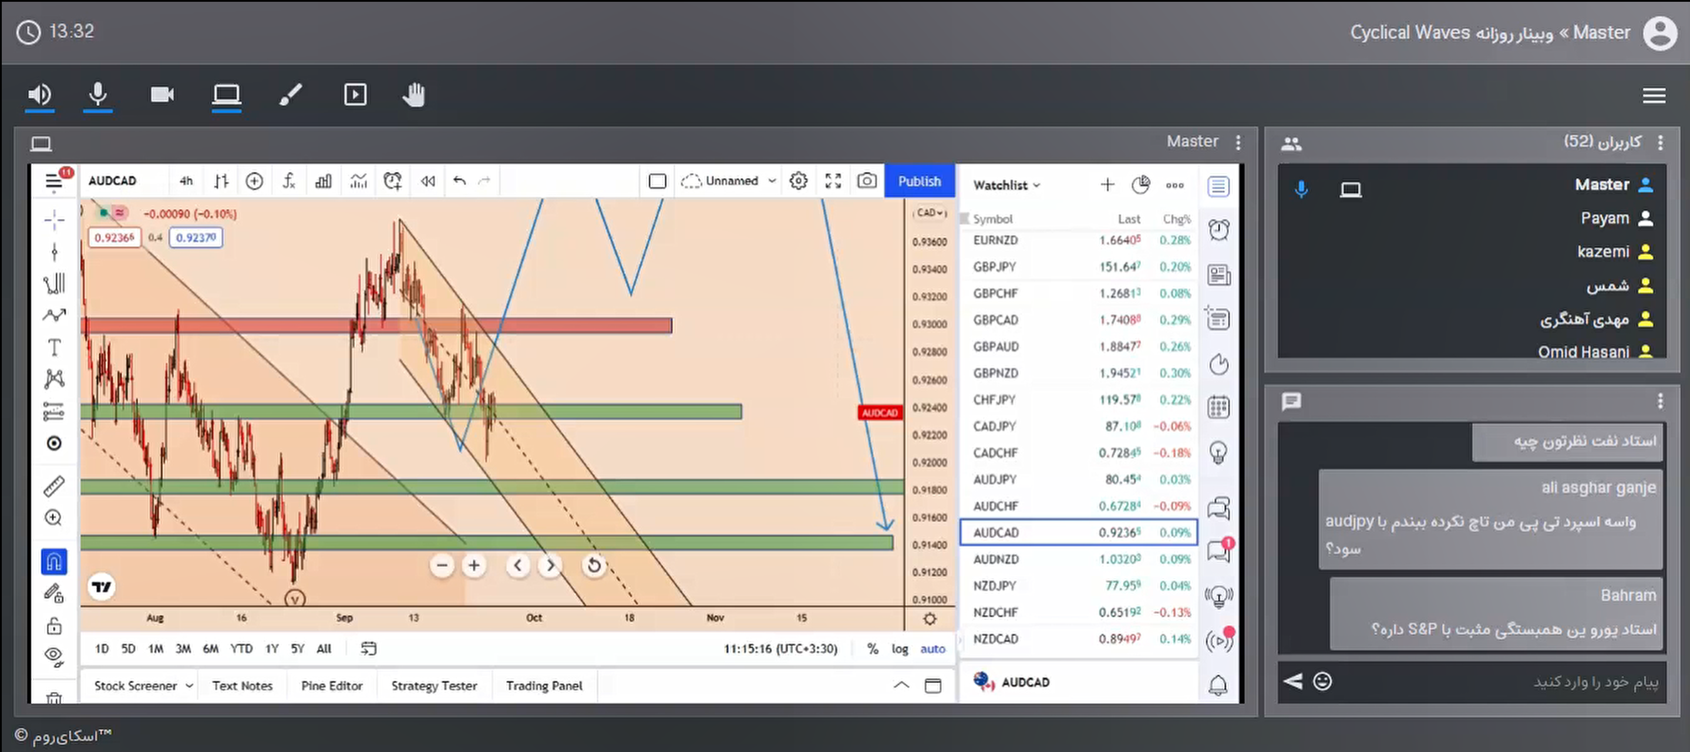Open chart settings gear icon
Image resolution: width=1690 pixels, height=752 pixels.
[x=798, y=181]
